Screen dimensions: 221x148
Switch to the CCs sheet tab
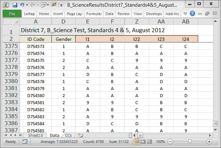[68, 135]
